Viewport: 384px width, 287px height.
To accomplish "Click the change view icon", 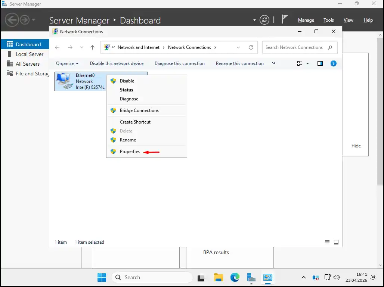I will coord(300,63).
